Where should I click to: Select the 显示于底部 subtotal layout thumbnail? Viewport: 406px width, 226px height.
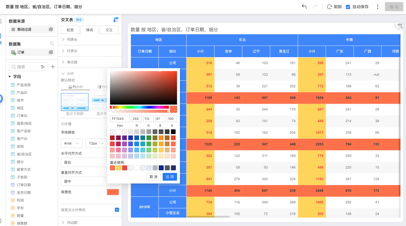(75, 102)
